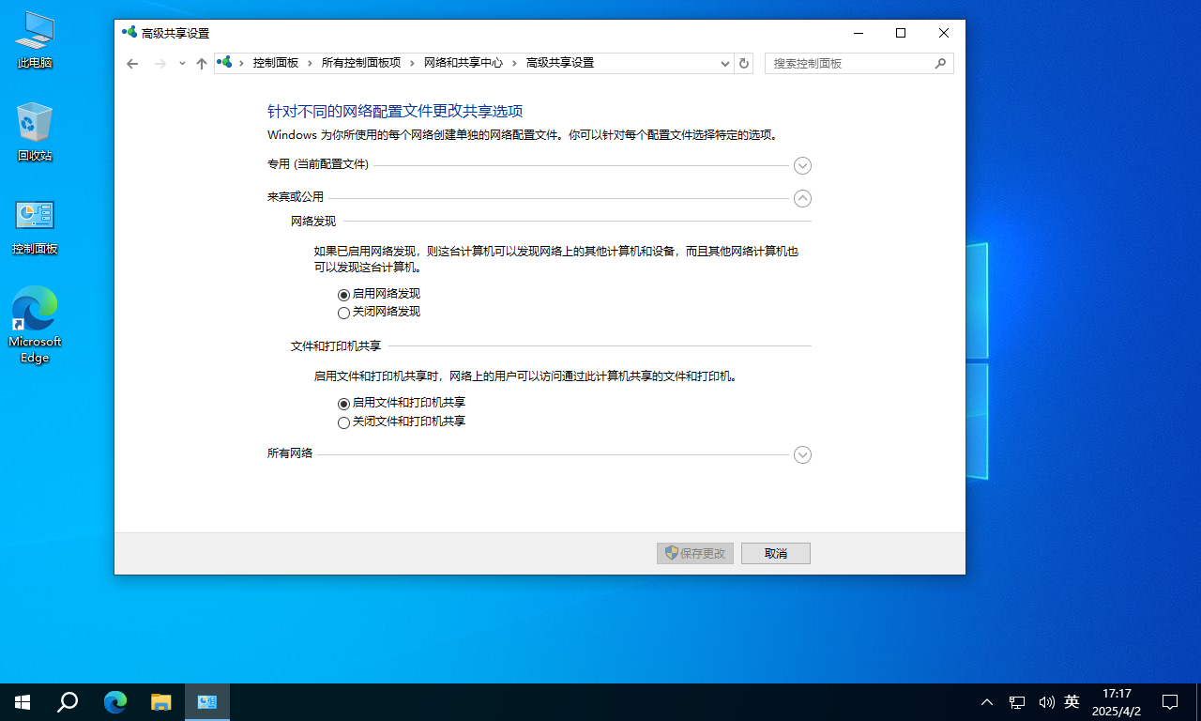Viewport: 1201px width, 721px height.
Task: Open the volume tray icon
Action: point(1046,702)
